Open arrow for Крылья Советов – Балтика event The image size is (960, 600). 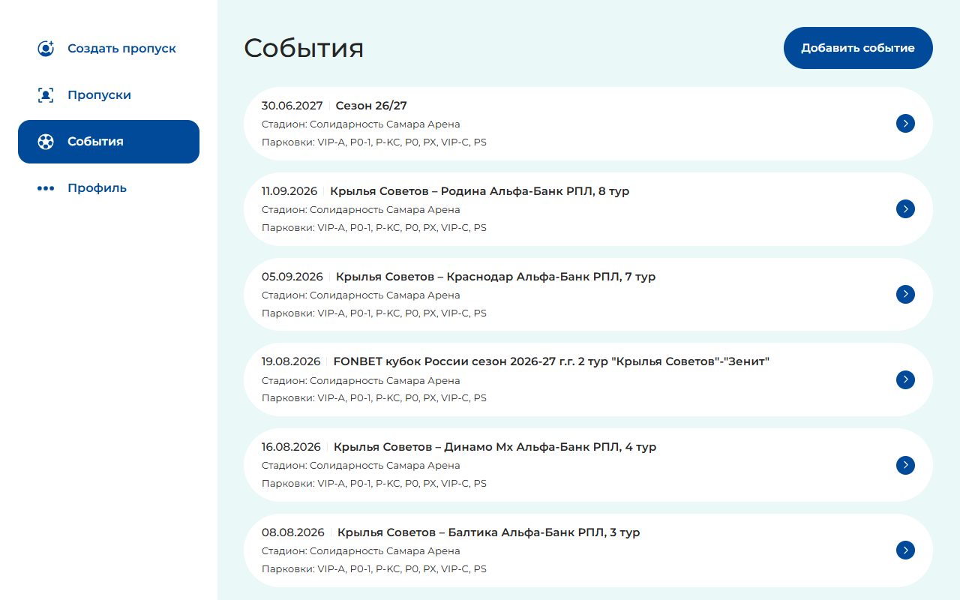click(x=905, y=550)
